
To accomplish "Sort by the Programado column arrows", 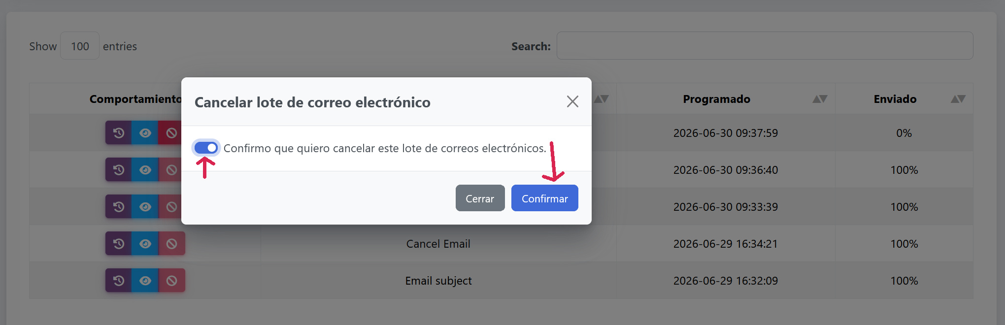I will 820,99.
